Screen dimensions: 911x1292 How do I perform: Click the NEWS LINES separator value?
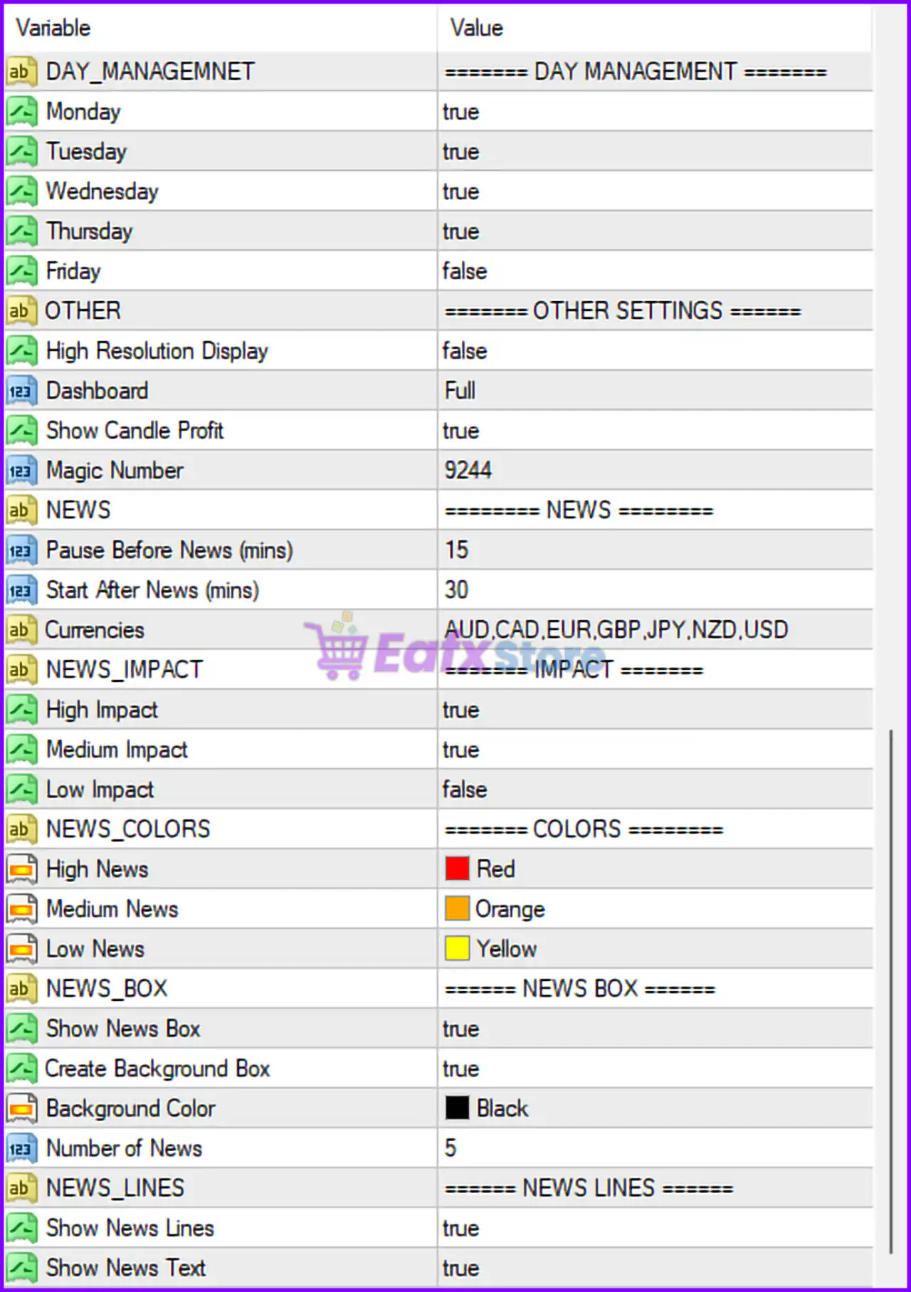tap(589, 1187)
